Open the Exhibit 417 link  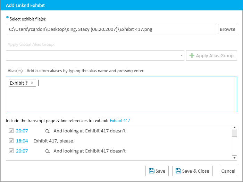pos(120,121)
